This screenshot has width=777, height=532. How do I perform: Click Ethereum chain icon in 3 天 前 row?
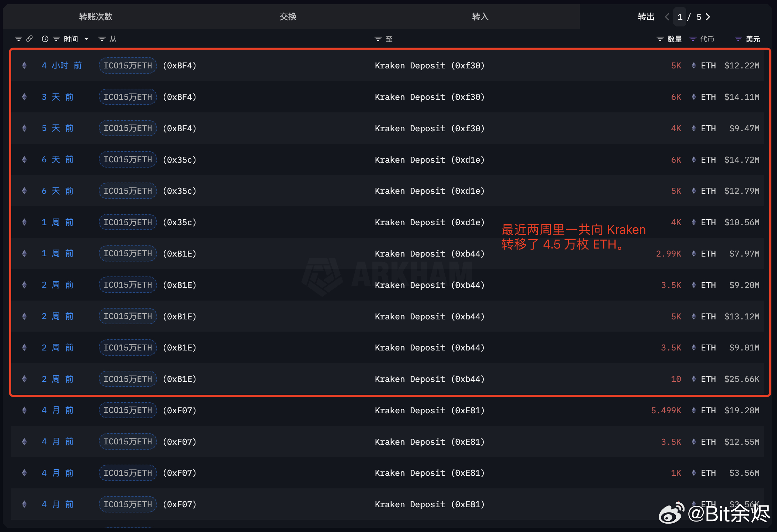(x=24, y=97)
